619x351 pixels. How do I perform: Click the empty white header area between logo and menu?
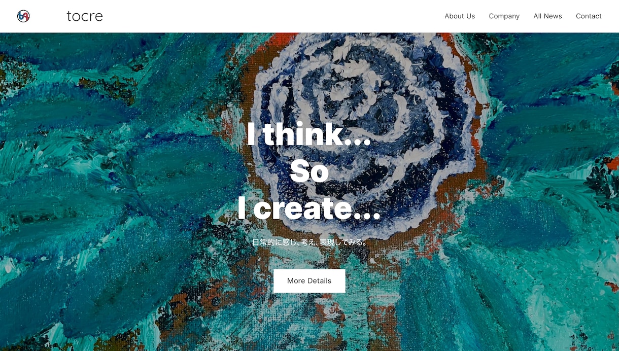click(274, 16)
